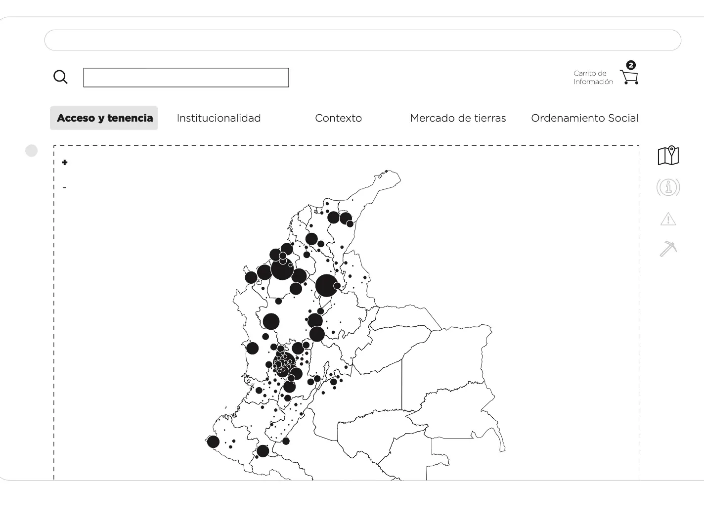Go to the Mercado de tierras tab

coord(458,118)
